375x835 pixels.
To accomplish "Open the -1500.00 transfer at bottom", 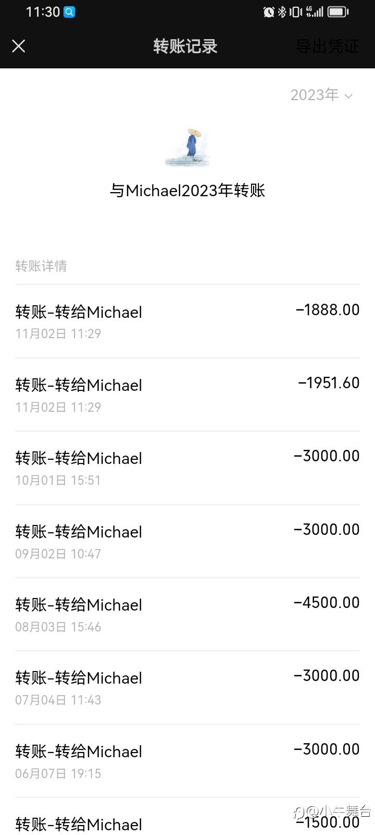I will [x=187, y=817].
